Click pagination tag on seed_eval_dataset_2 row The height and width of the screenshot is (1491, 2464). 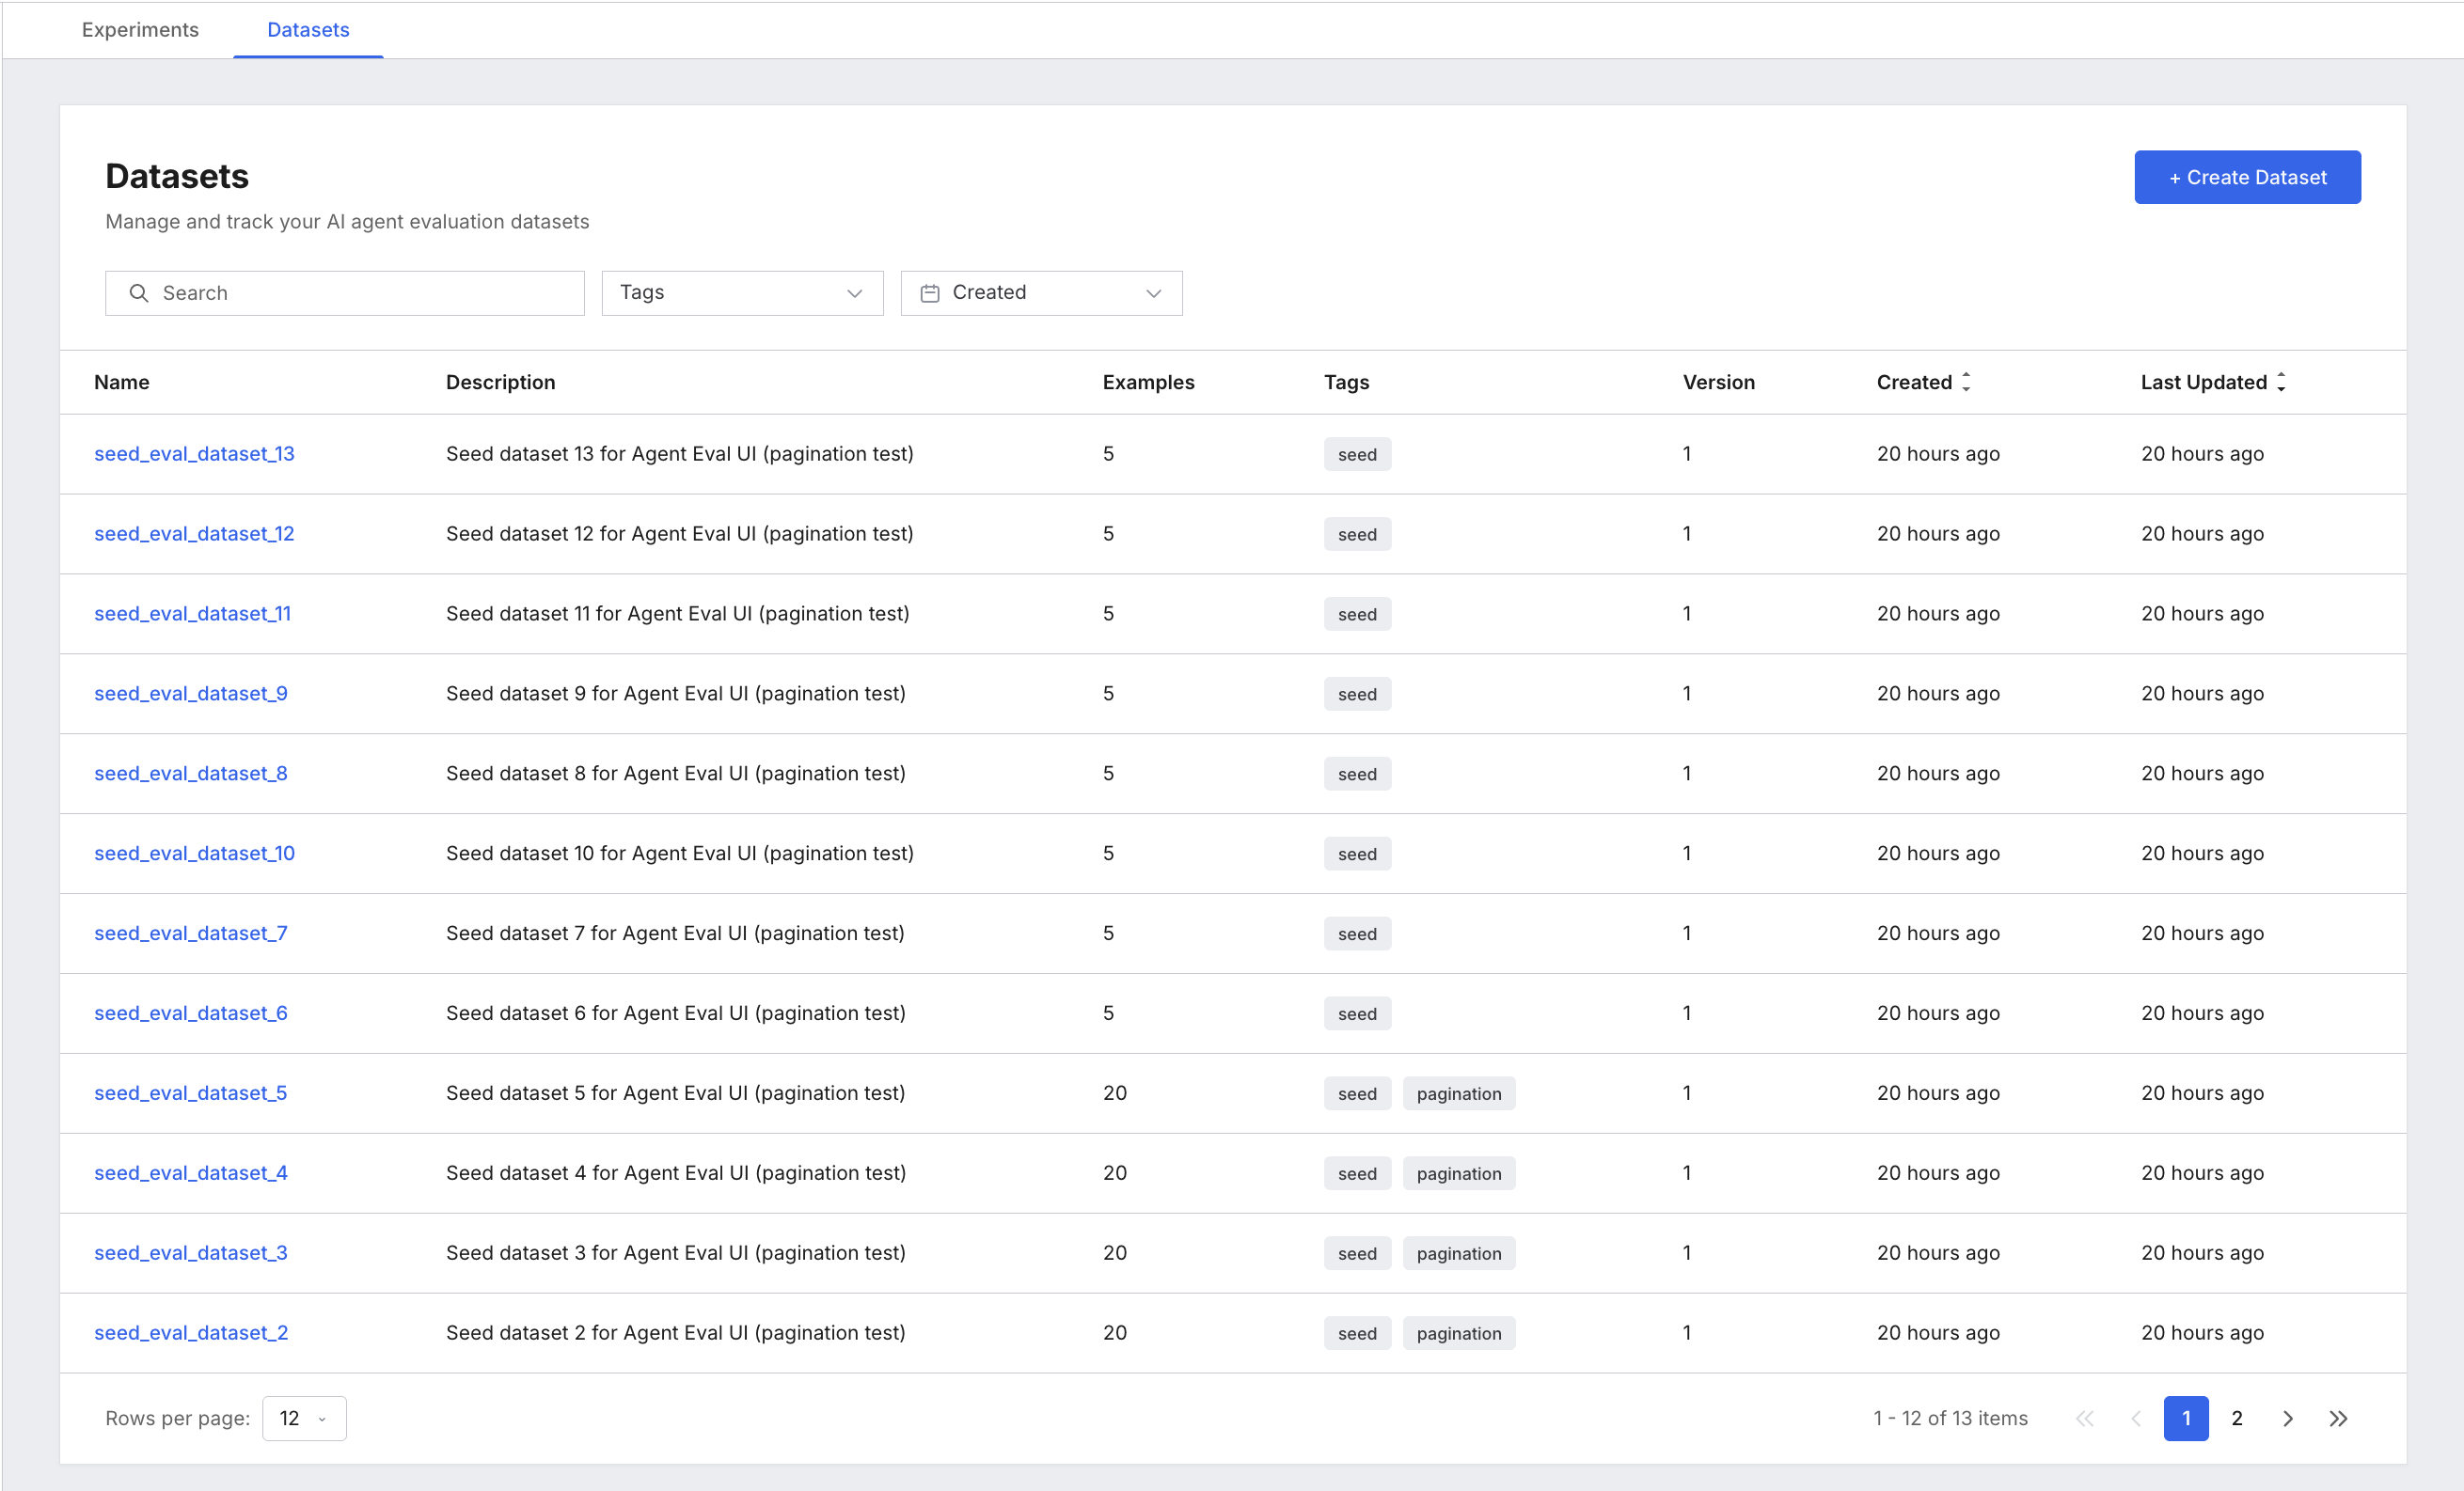pyautogui.click(x=1458, y=1333)
